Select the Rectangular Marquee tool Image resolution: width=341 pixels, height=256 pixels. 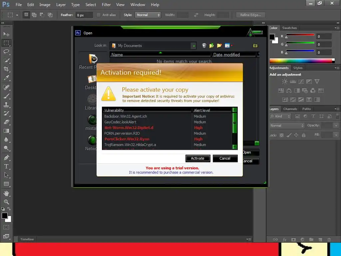[6, 43]
